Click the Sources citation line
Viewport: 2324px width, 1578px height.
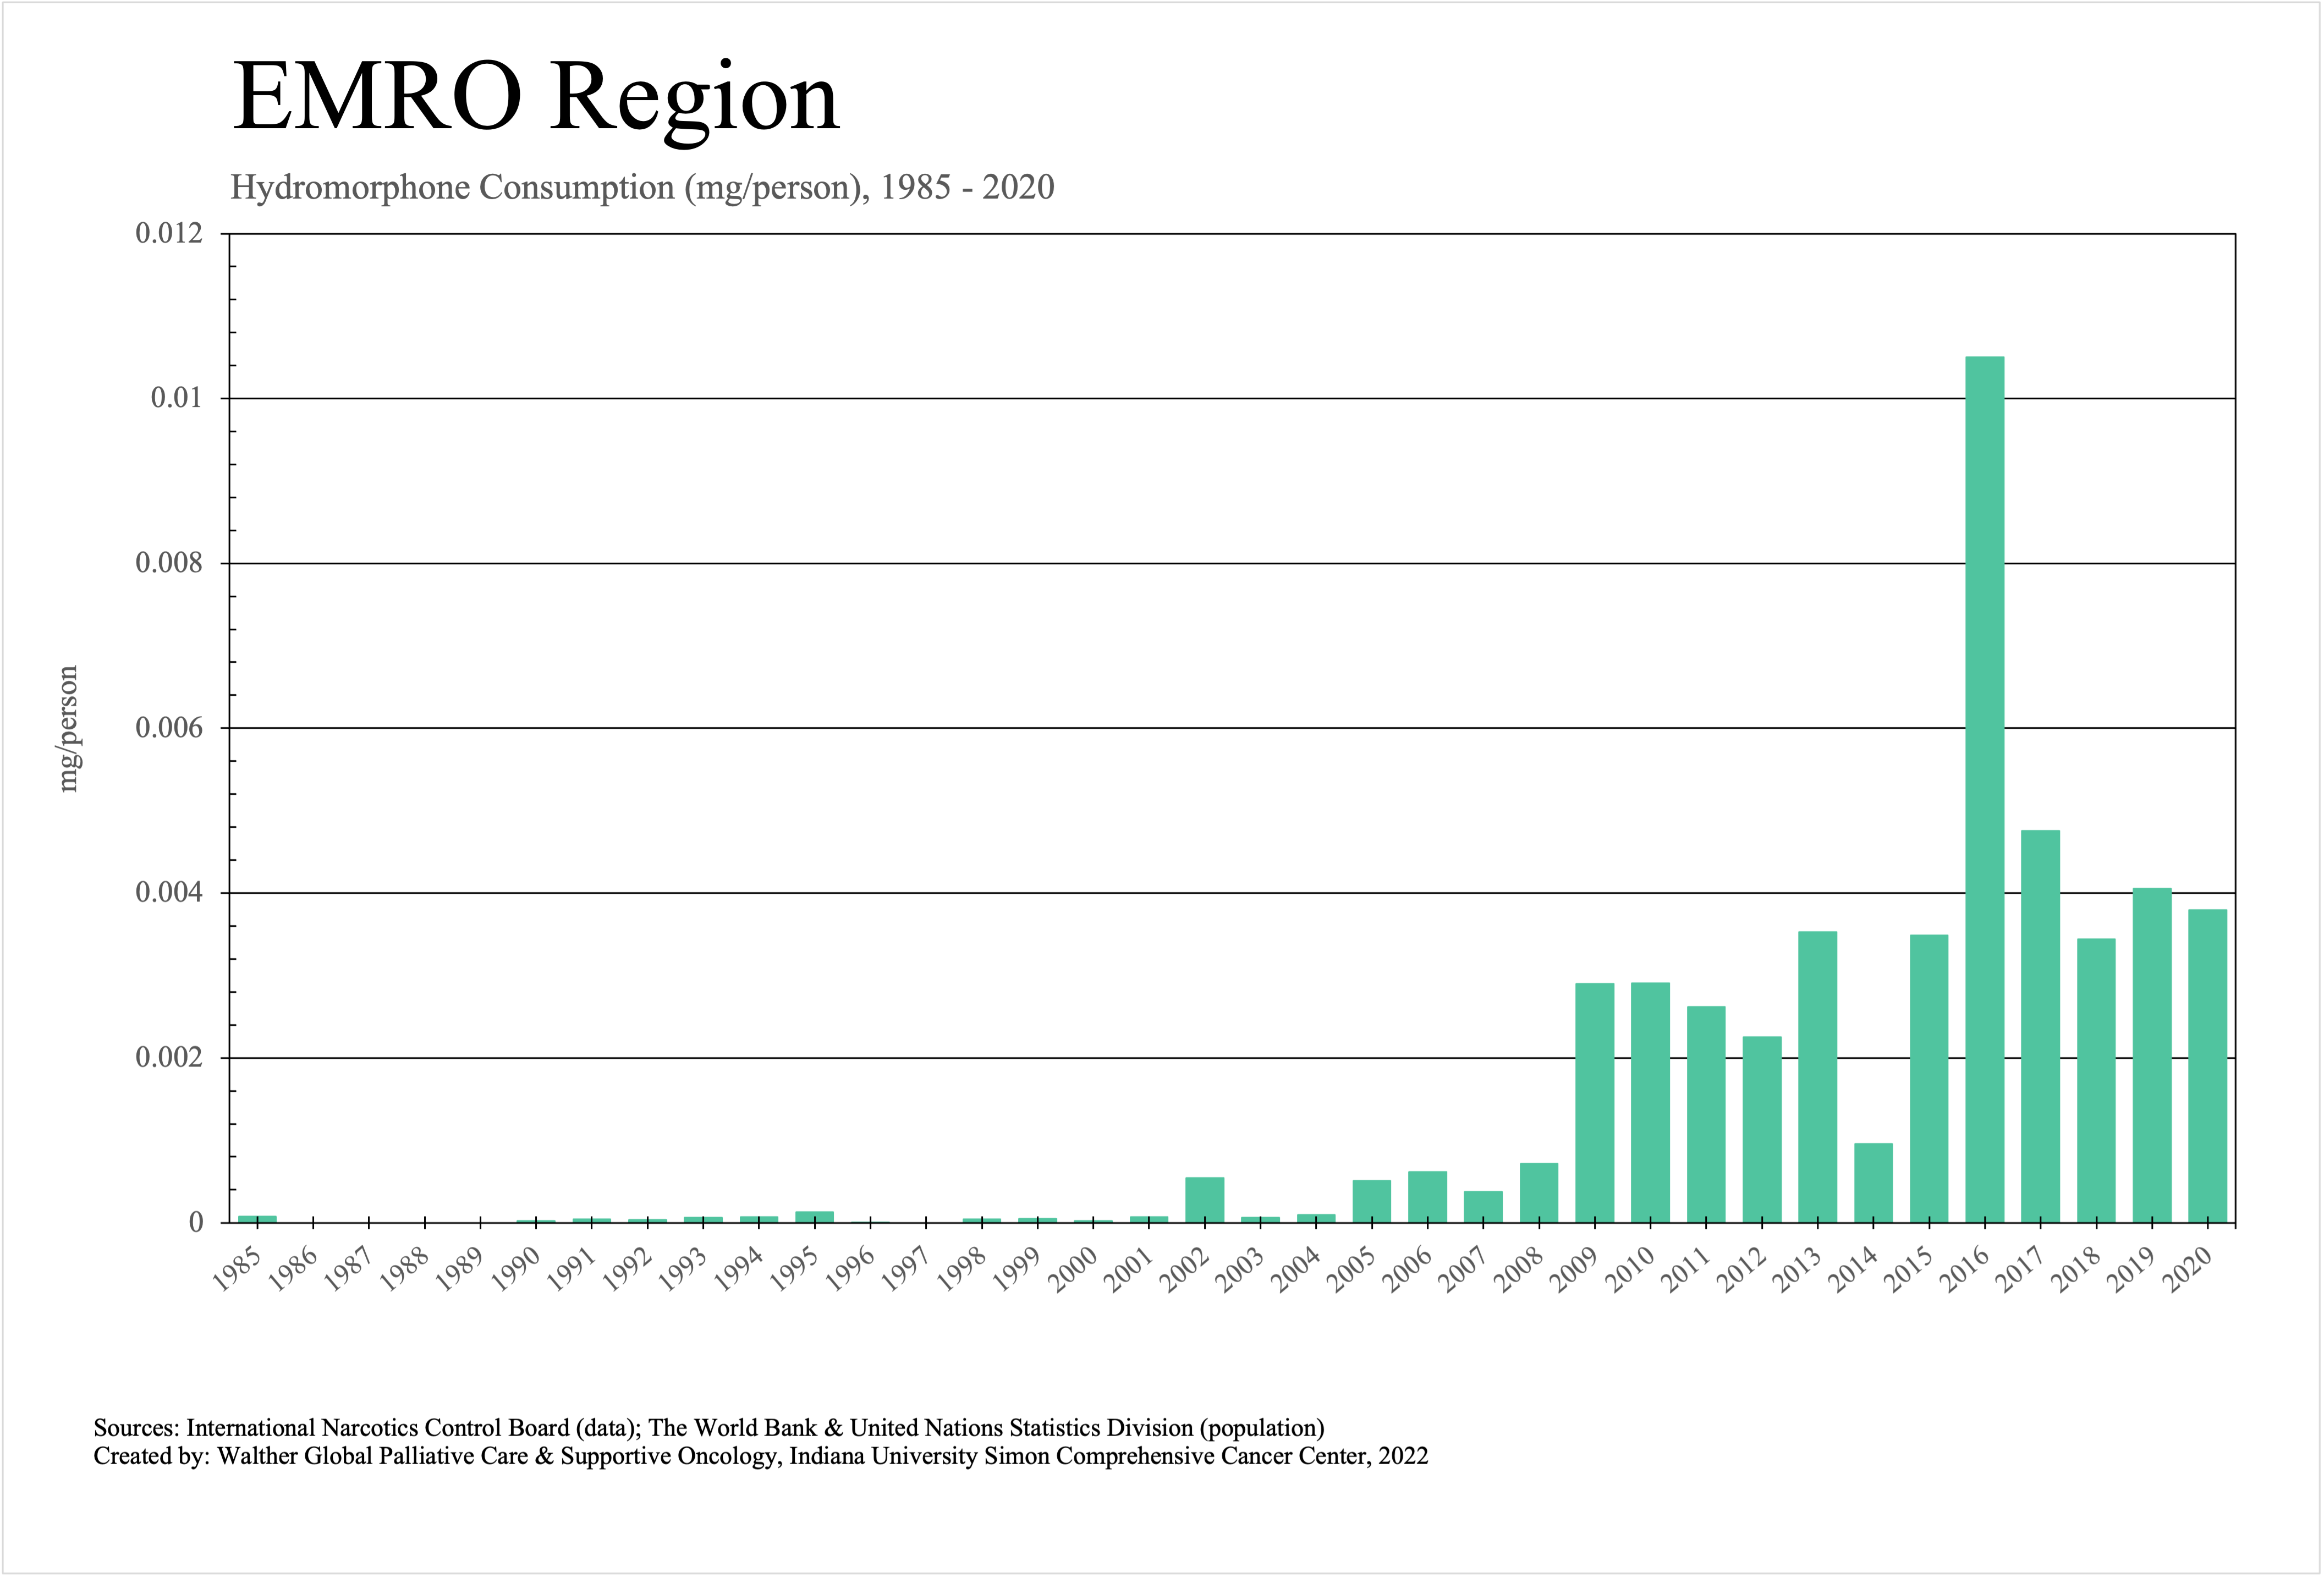pyautogui.click(x=708, y=1427)
